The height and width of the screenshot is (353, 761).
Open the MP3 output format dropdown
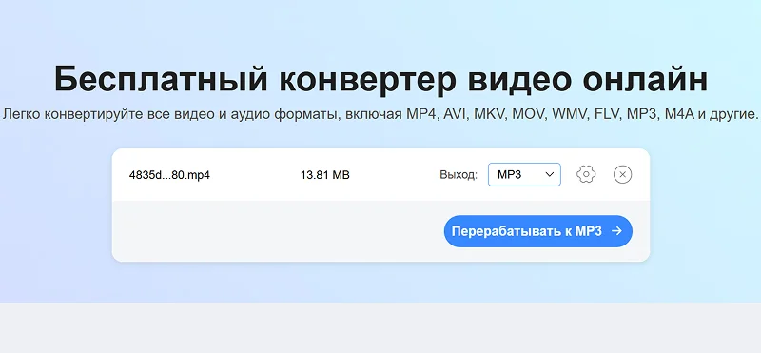[524, 174]
